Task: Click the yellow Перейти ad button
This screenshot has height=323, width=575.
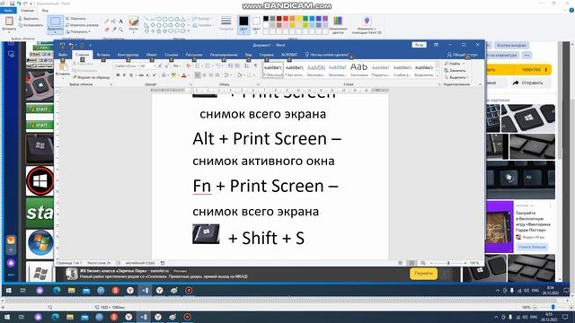Action: coord(423,273)
